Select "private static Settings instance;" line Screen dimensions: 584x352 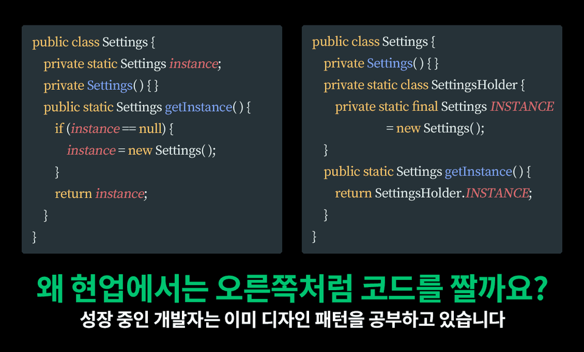[x=132, y=64]
